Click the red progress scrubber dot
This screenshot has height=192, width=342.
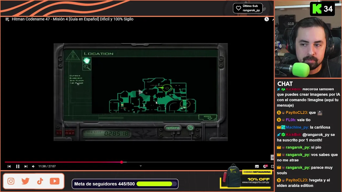122,162
